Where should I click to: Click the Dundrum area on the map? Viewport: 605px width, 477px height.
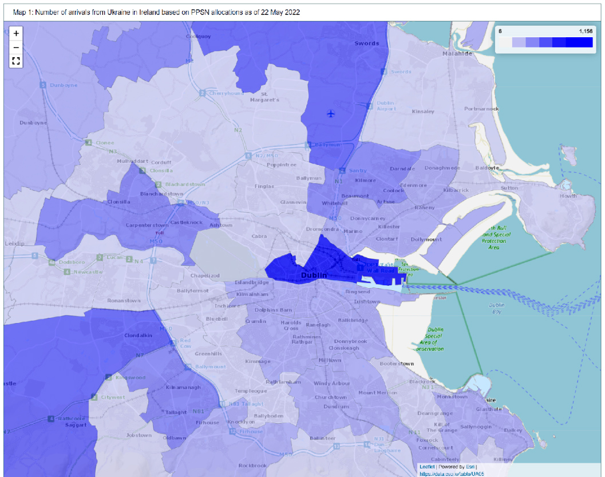(x=336, y=407)
